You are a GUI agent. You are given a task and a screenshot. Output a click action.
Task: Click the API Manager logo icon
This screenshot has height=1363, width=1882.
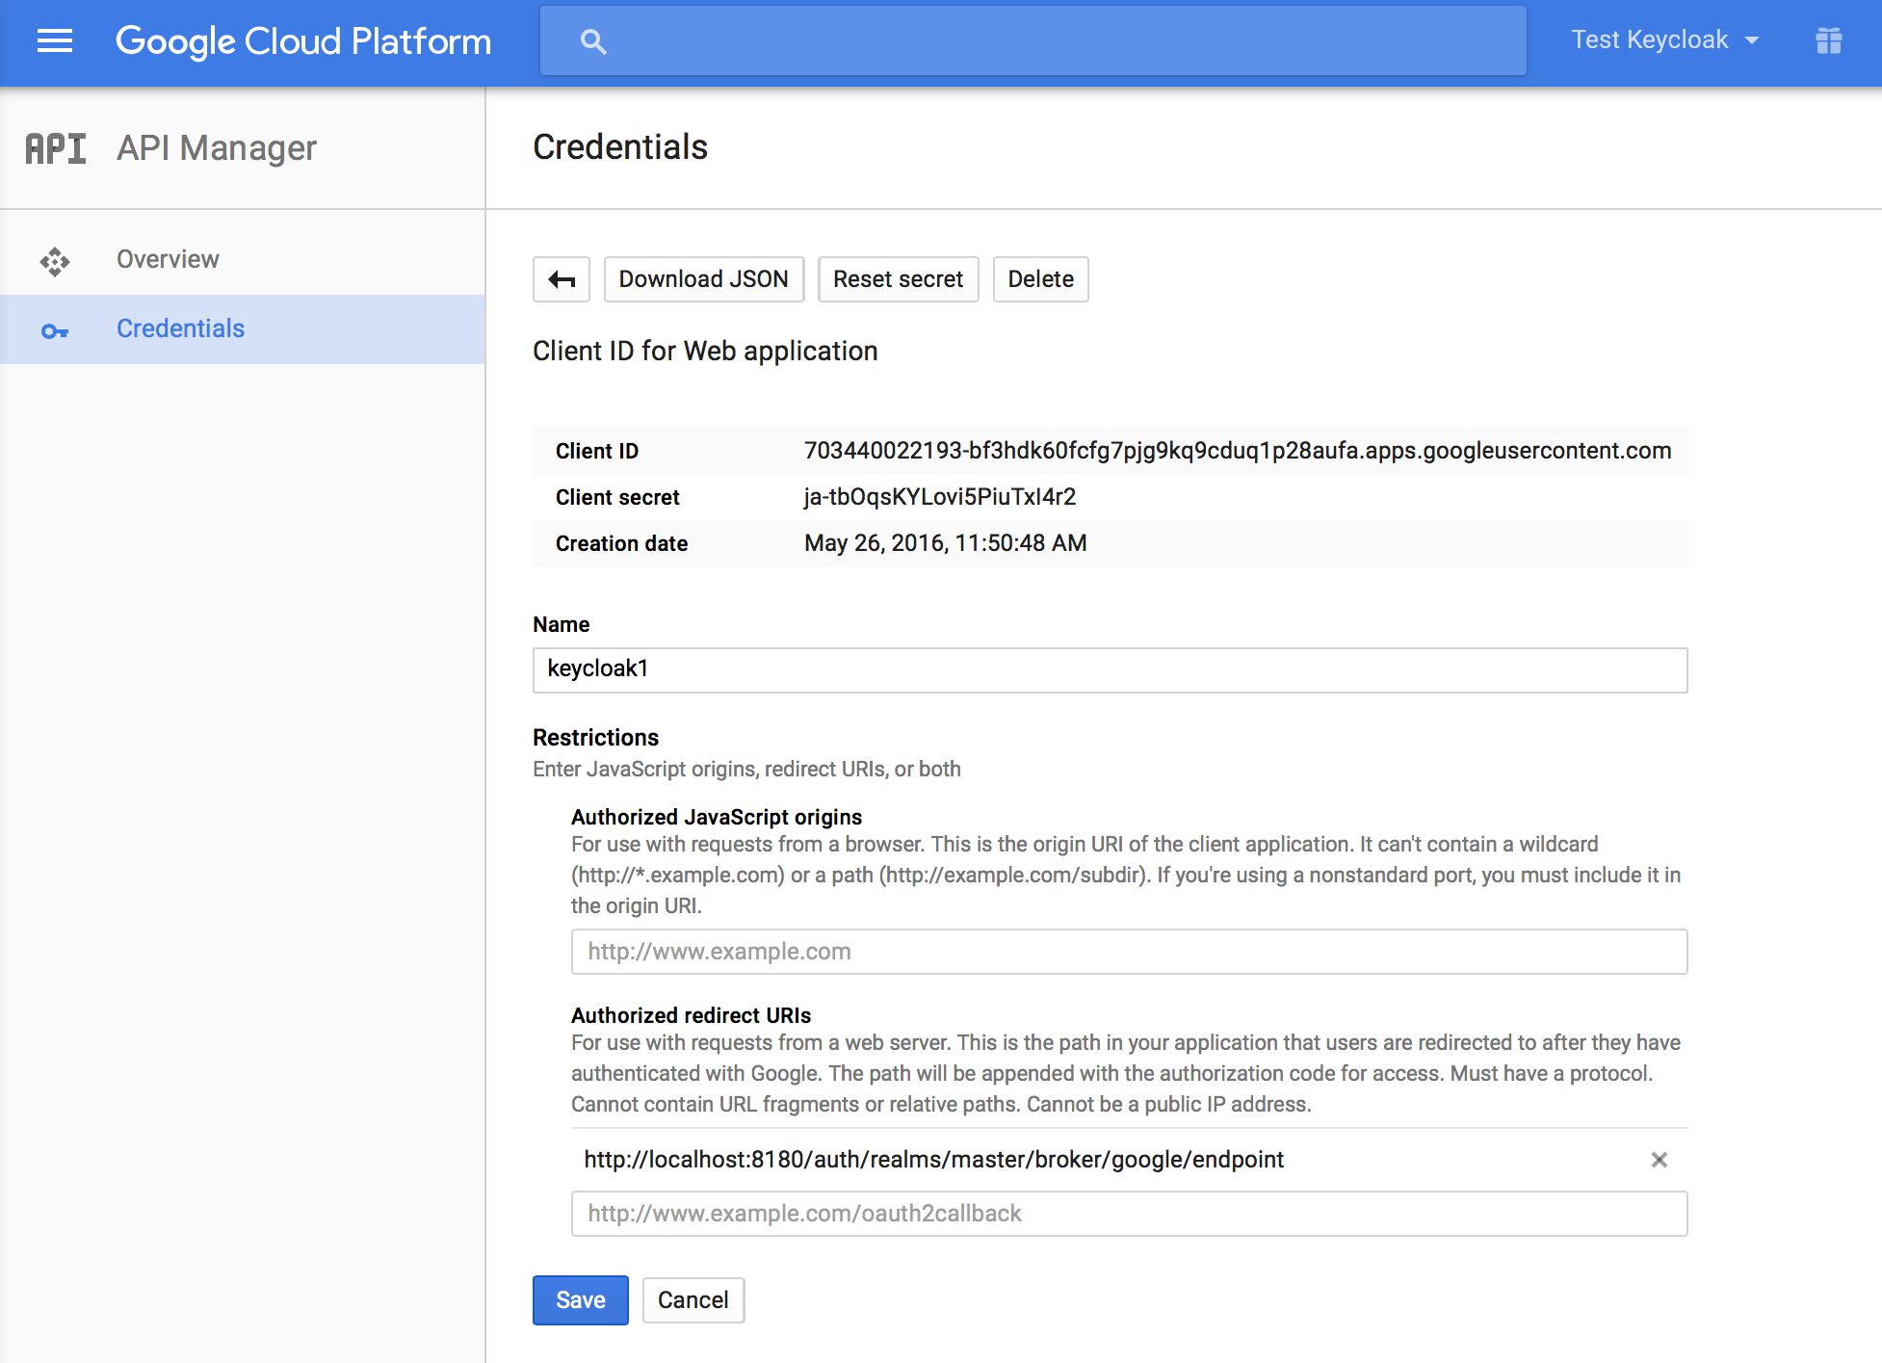(56, 148)
